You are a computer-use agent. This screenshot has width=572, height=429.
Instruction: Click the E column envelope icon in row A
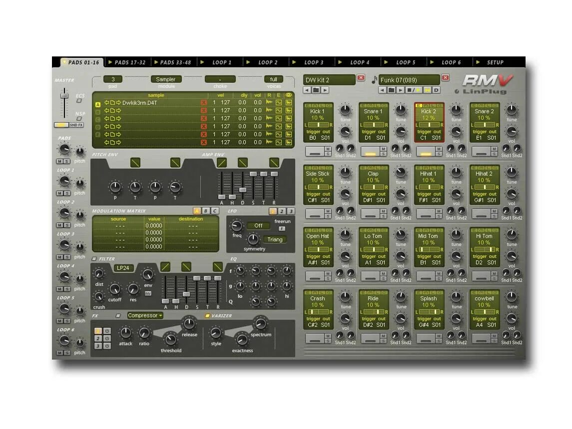coord(279,102)
